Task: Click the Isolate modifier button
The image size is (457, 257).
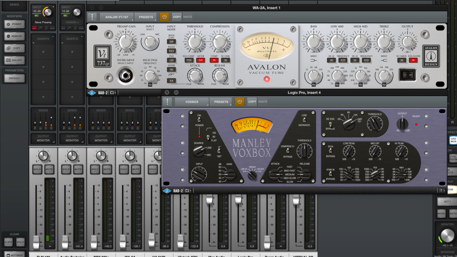Action: [x=14, y=60]
